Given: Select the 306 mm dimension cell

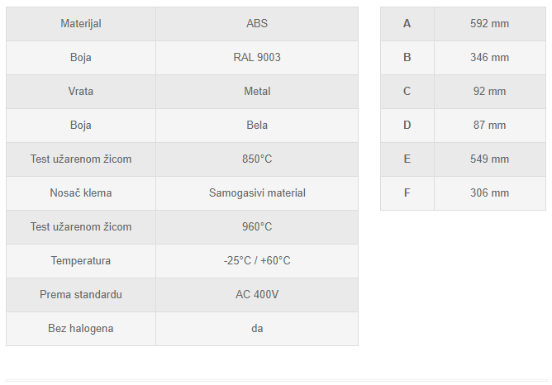Looking at the screenshot, I should 490,193.
